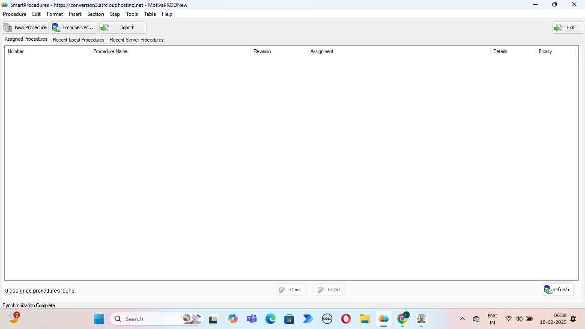Launch Copilot from the taskbar
585x329 pixels.
tap(233, 319)
